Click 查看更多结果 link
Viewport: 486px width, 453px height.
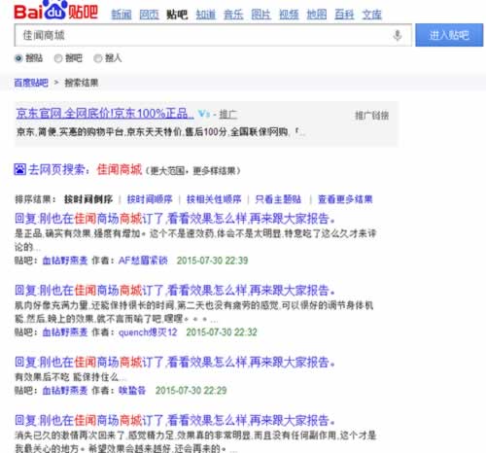[345, 199]
